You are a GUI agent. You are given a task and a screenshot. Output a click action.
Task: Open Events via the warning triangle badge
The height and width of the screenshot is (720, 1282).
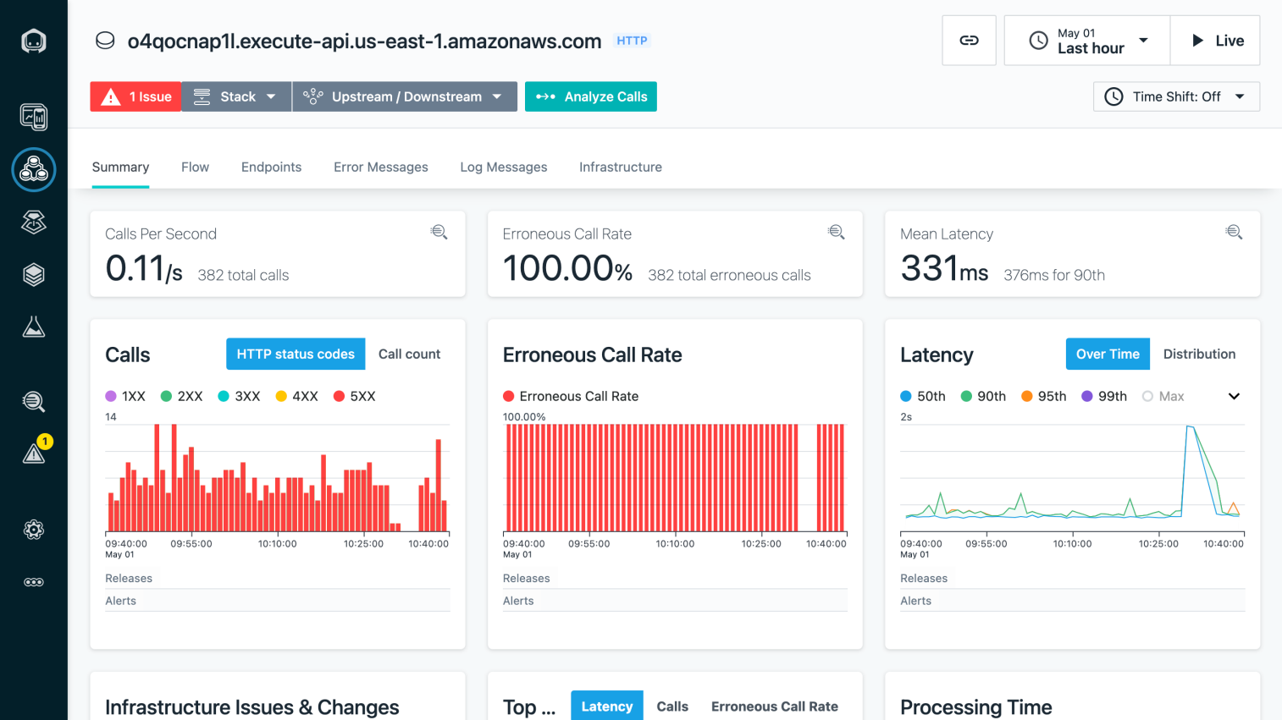click(33, 453)
